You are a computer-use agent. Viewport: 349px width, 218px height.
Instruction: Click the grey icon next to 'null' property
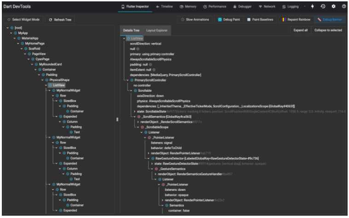[138, 49]
